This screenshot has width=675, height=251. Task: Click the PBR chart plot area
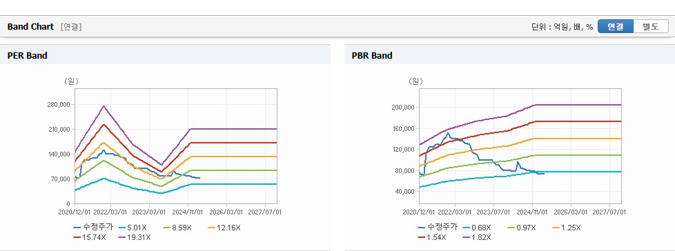click(520, 146)
